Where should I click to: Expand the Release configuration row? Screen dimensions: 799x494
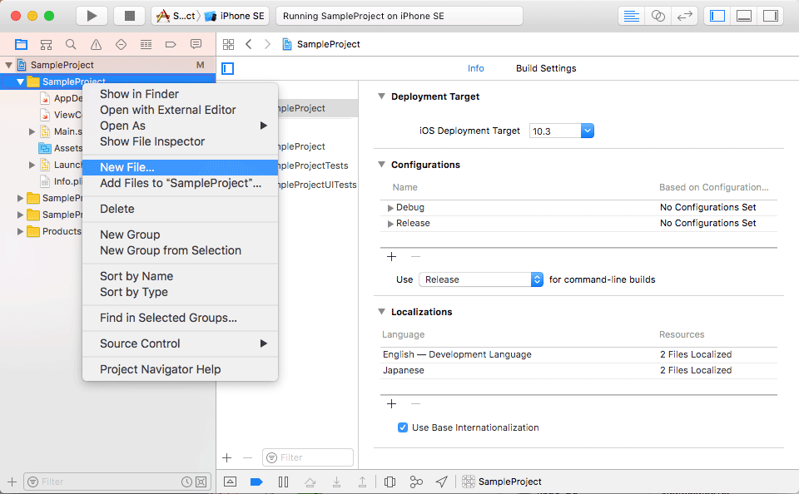pos(390,224)
